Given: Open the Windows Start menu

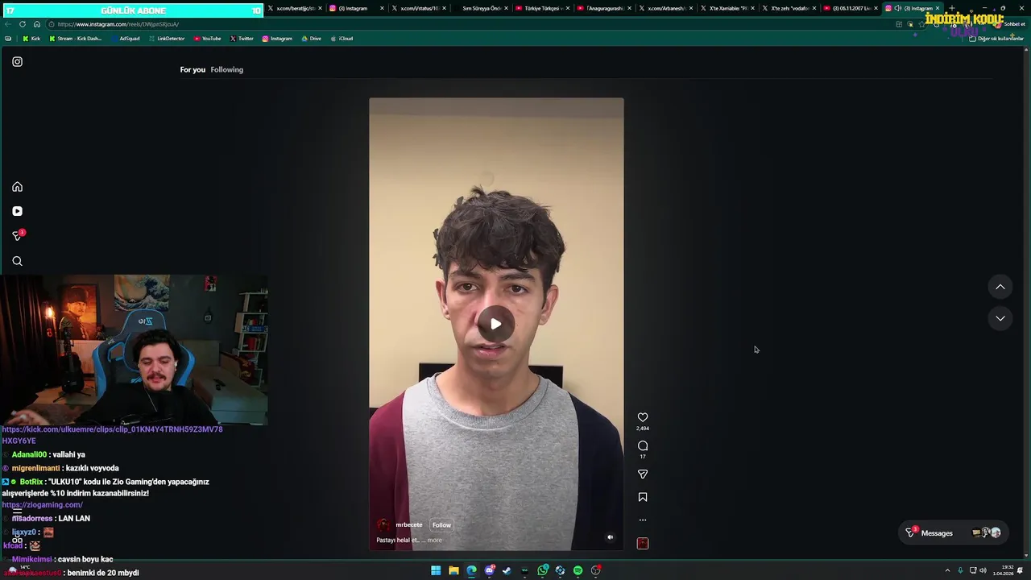Looking at the screenshot, I should point(436,570).
